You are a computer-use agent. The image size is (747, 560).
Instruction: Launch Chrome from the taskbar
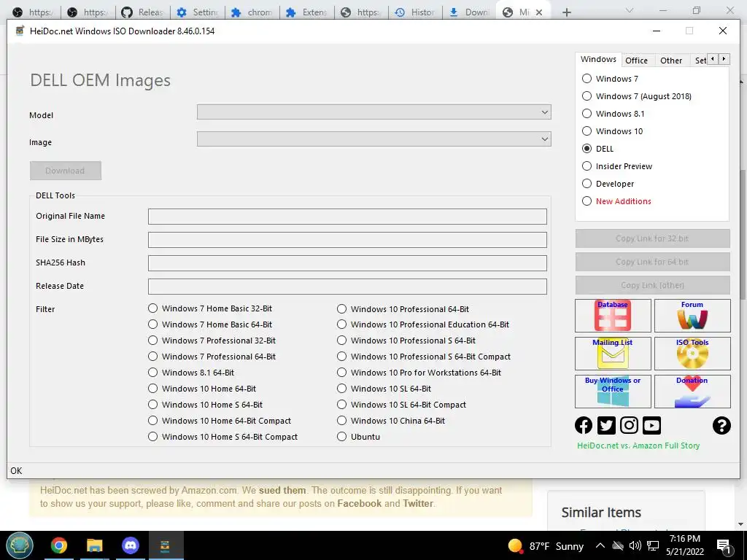click(59, 545)
